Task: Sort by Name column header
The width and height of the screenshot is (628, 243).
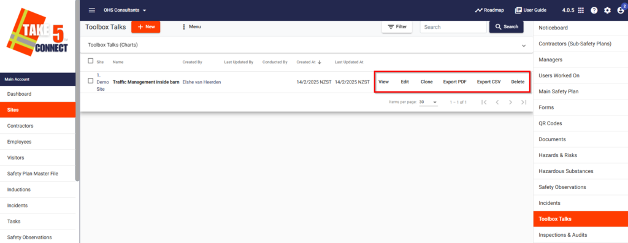Action: [x=118, y=63]
